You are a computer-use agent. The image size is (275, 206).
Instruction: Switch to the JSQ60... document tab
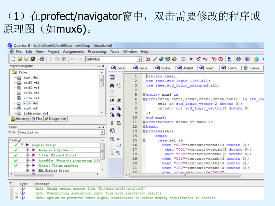(x=186, y=68)
